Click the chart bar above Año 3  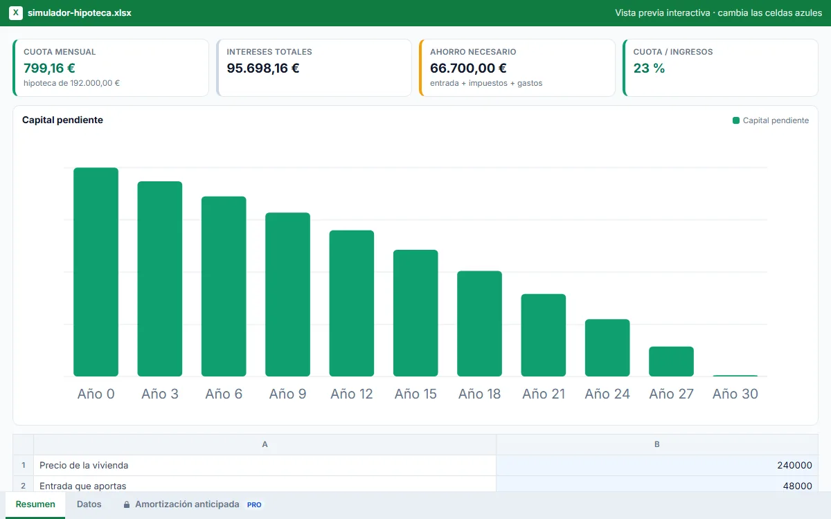point(160,279)
